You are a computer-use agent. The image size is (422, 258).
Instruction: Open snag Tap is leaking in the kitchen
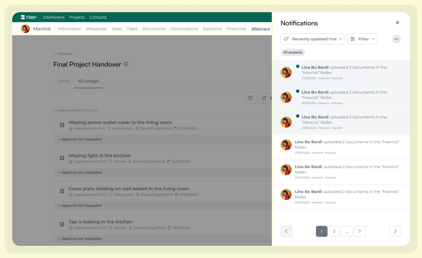click(101, 222)
